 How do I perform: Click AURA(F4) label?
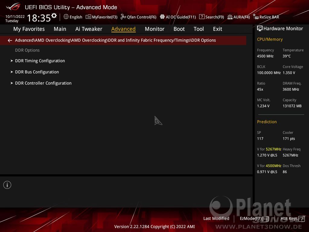click(242, 17)
